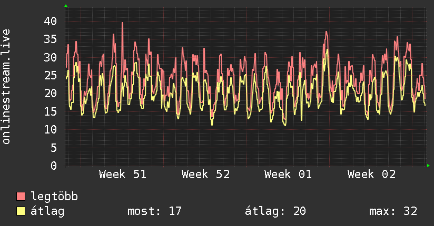
Task: Click the 15 y-axis tick label
Action: [x=51, y=111]
